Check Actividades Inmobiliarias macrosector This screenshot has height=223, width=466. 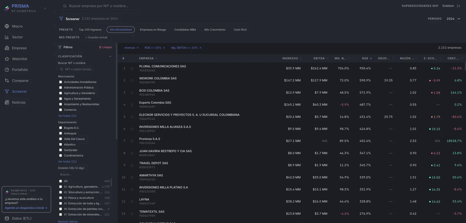click(x=61, y=82)
